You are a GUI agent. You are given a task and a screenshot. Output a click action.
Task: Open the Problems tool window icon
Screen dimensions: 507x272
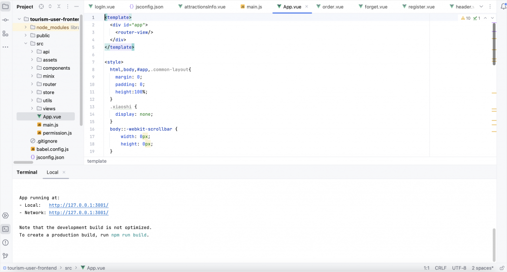coord(5,242)
